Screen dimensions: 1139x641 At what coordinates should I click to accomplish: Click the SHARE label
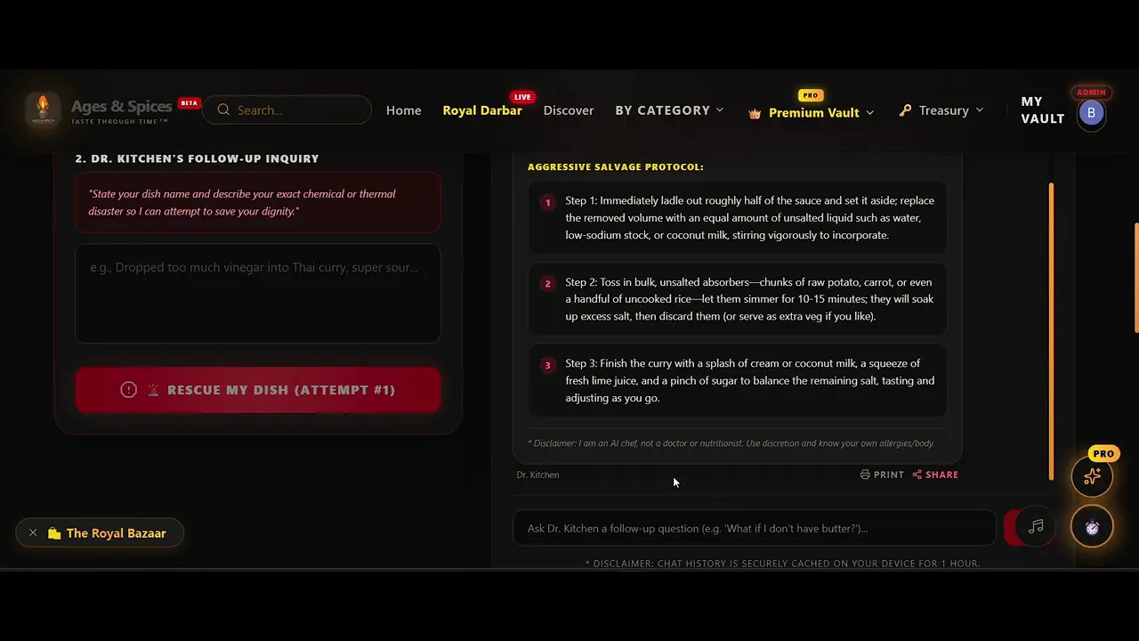pos(941,475)
